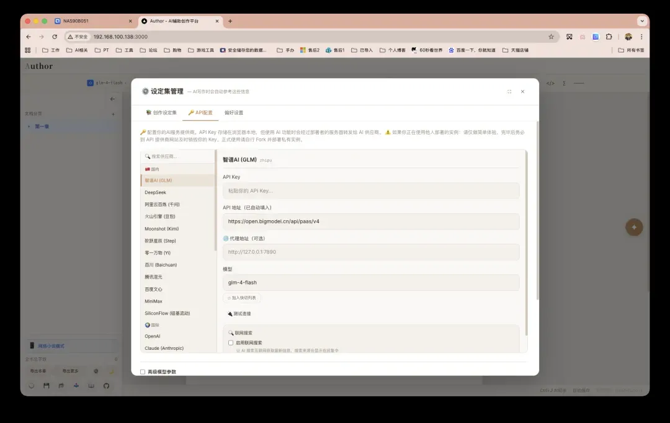The image size is (670, 423).
Task: Click the 加入快切列表 button
Action: coord(242,298)
